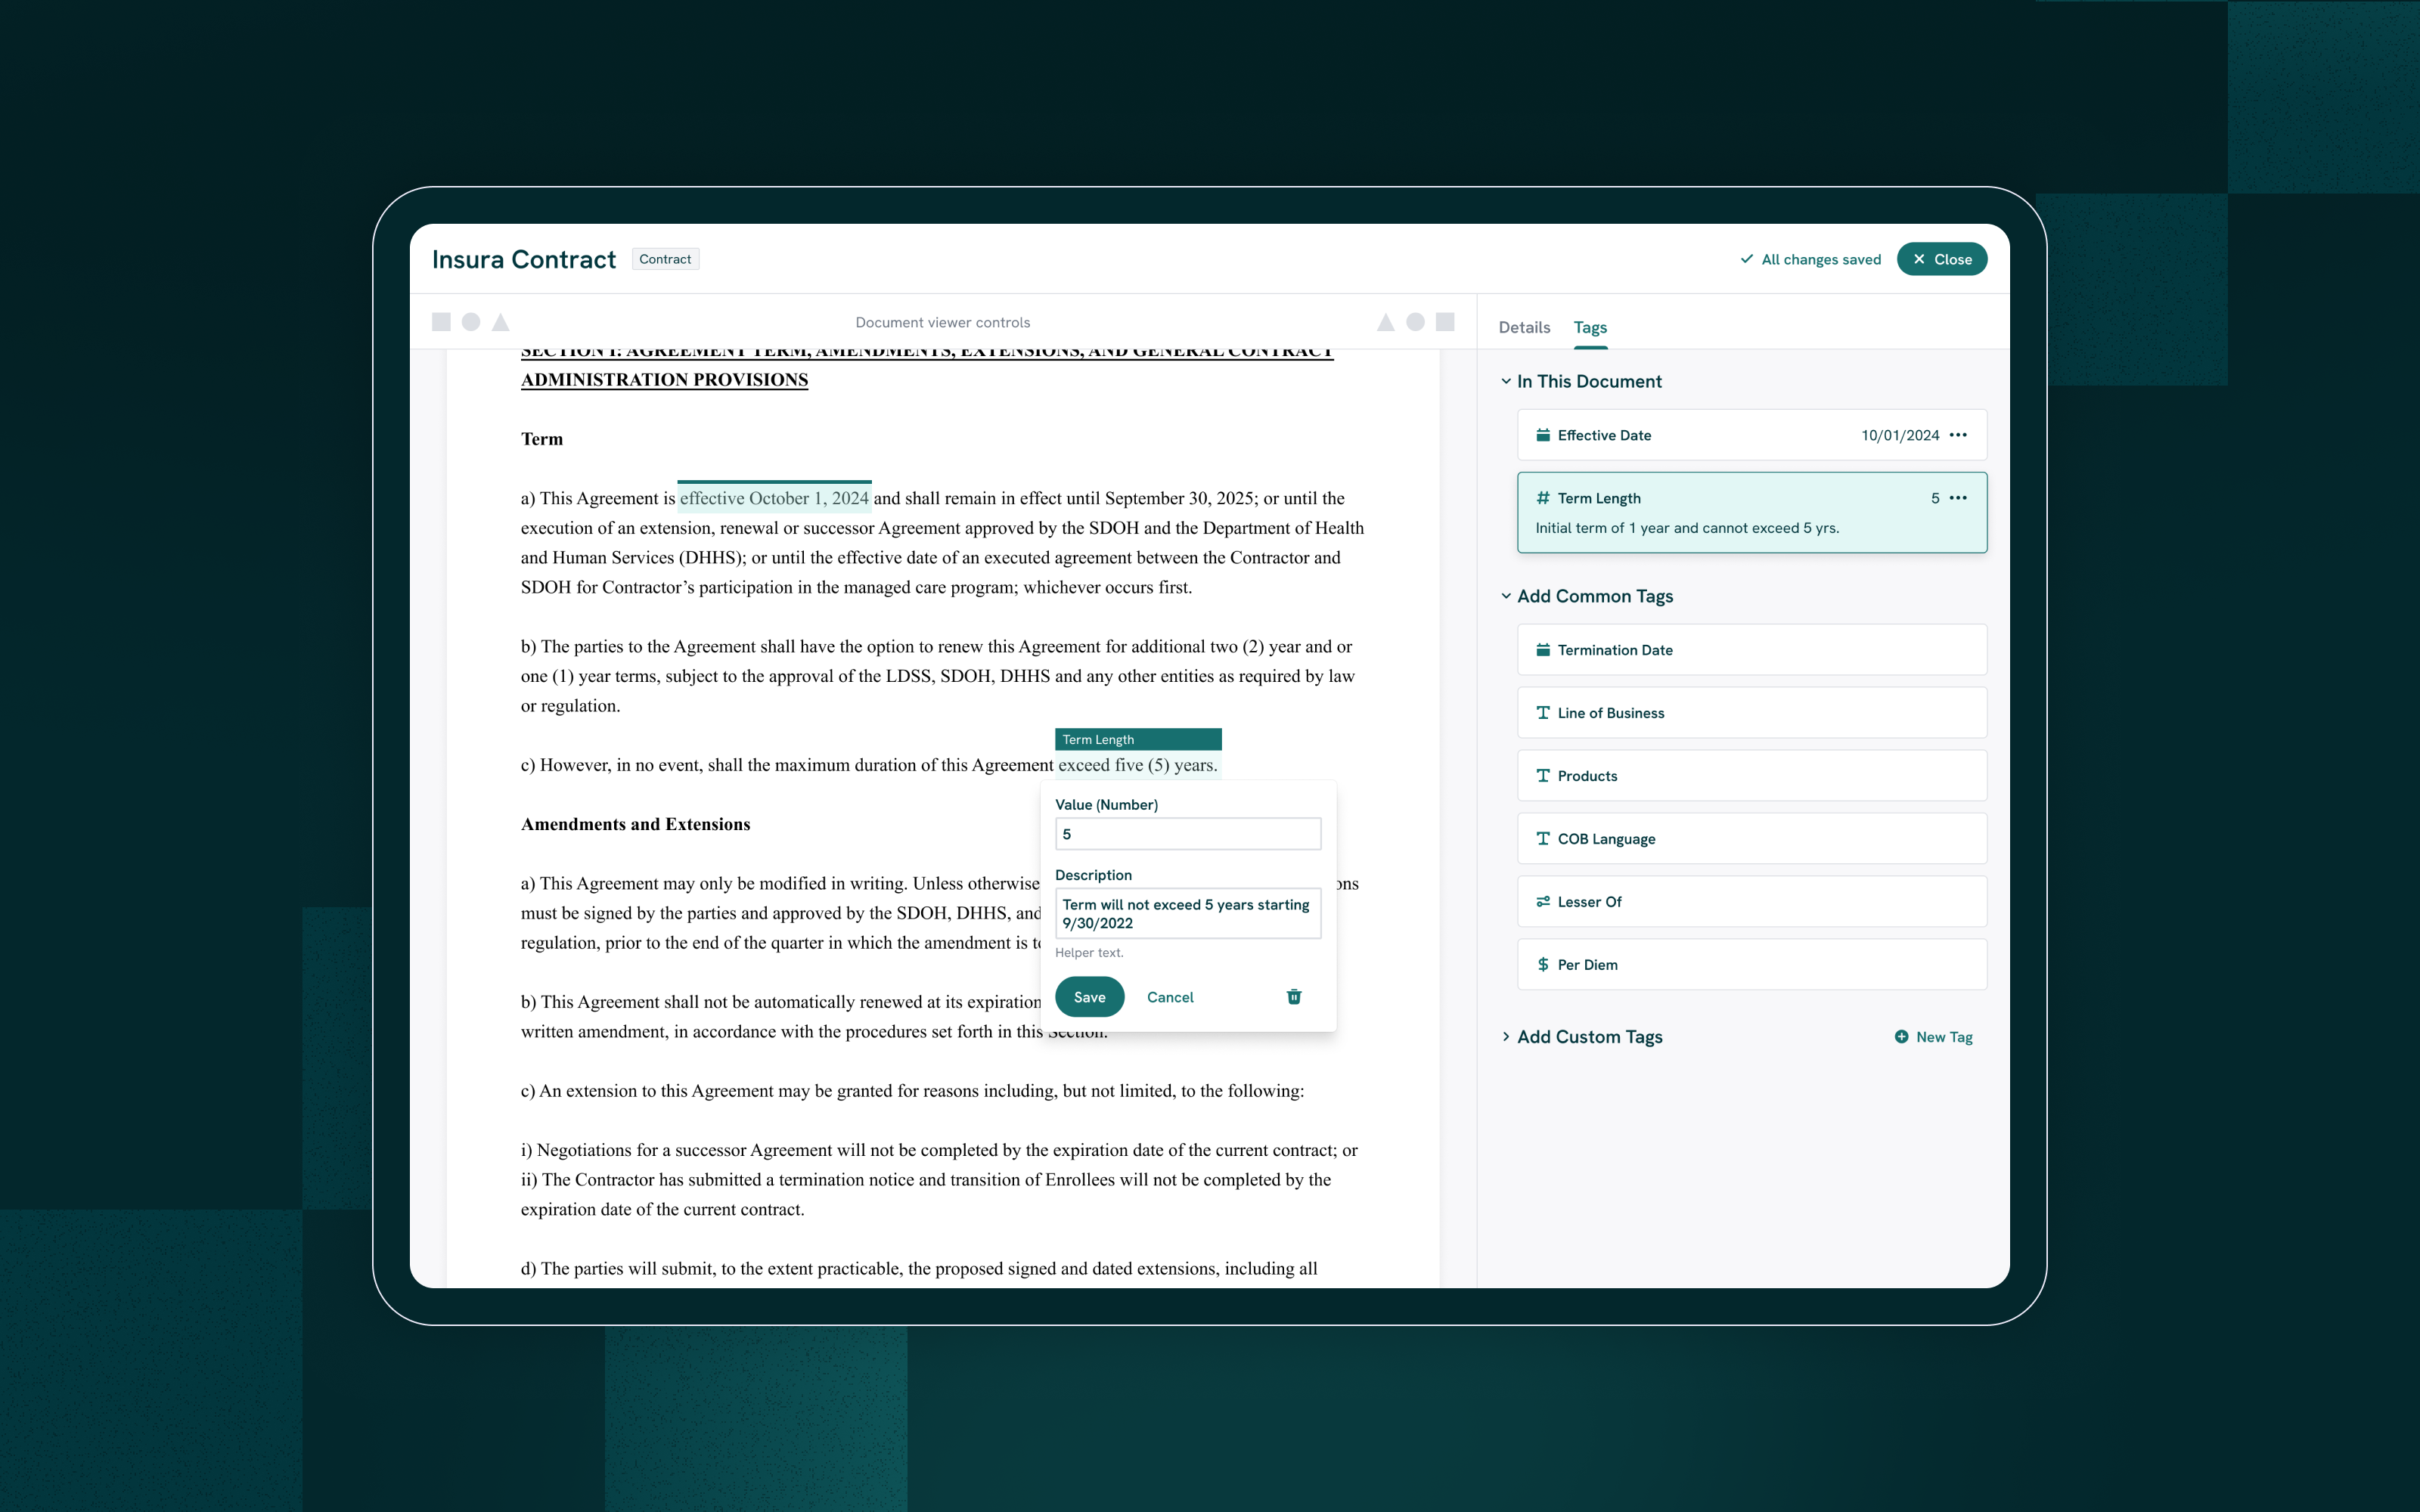Screen dimensions: 2420x1512
Task: Select the Tags tab
Action: (1590, 327)
